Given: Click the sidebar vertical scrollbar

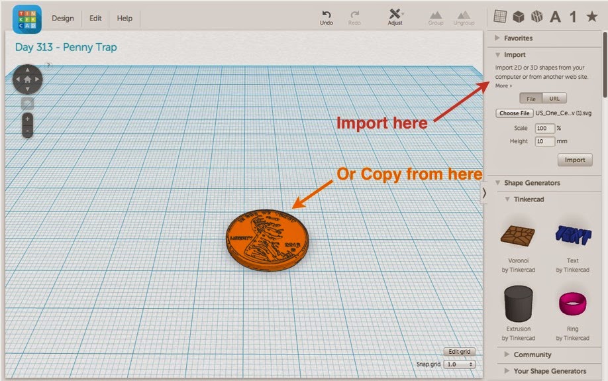Looking at the screenshot, I should point(605,65).
